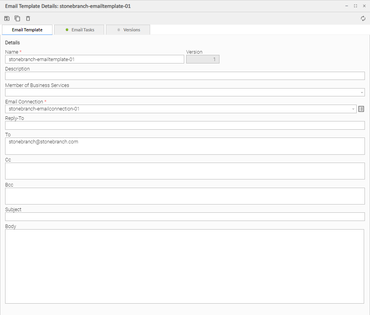Minimize the Email Template Details window

[346, 6]
